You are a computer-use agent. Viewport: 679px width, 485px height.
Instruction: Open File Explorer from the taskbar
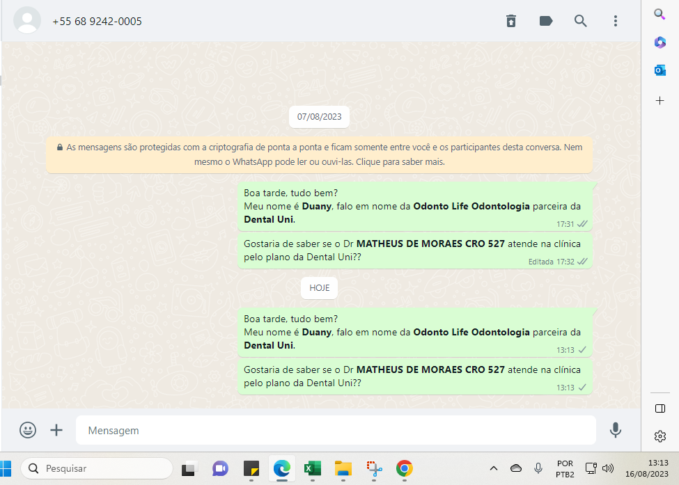343,468
